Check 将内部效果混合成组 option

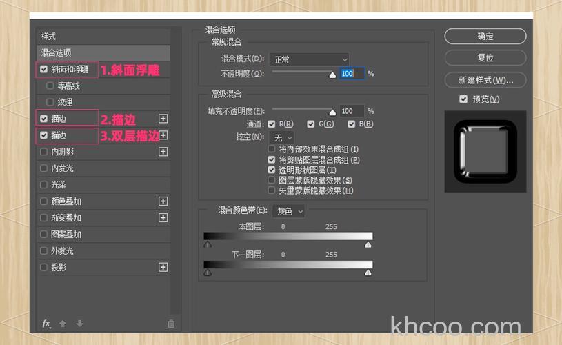(x=272, y=149)
